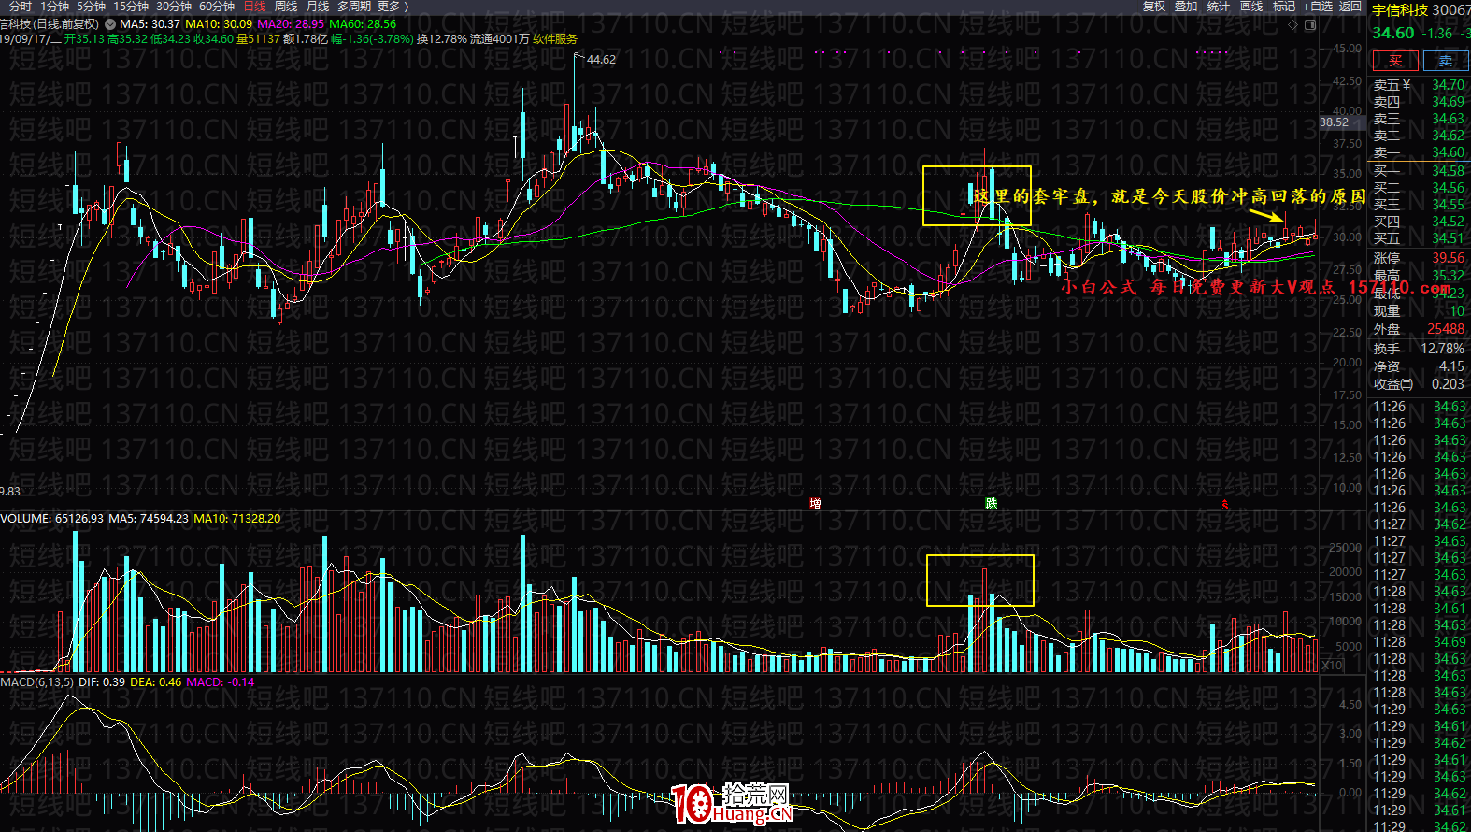Click the DEA: 0.46 indicator value
Image resolution: width=1471 pixels, height=832 pixels.
(156, 682)
